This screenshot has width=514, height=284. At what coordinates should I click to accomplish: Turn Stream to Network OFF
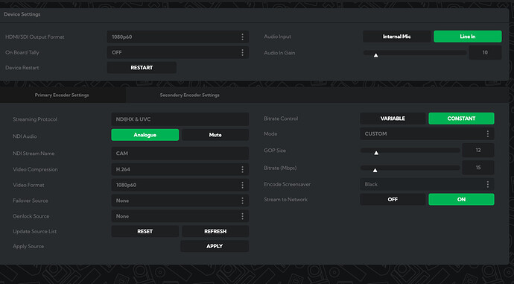[393, 199]
